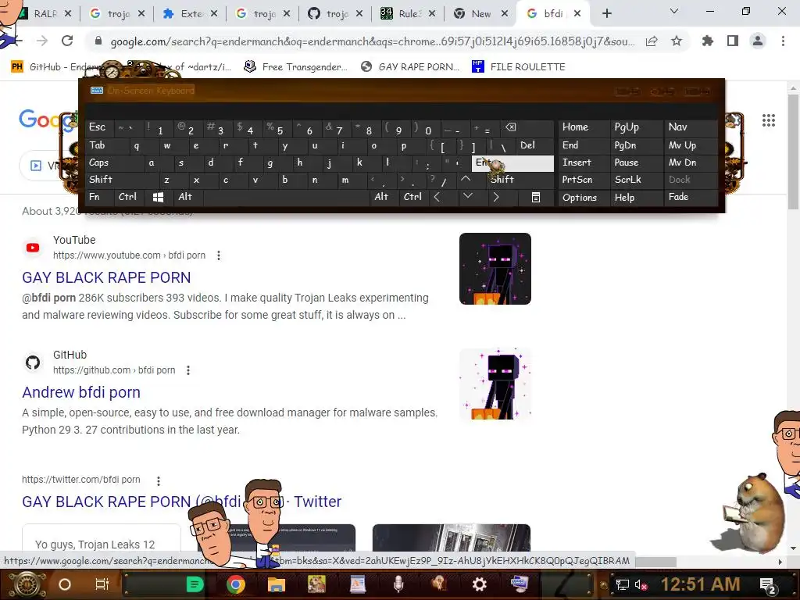Open the steampunk Start button on the taskbar
This screenshot has width=800, height=600.
pyautogui.click(x=27, y=584)
